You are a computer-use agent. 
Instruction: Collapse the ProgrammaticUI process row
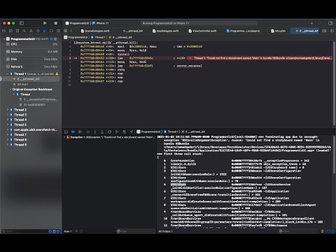click(x=4, y=38)
